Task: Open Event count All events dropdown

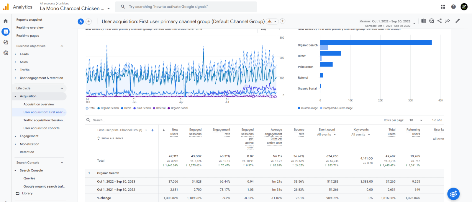Action: [327, 135]
